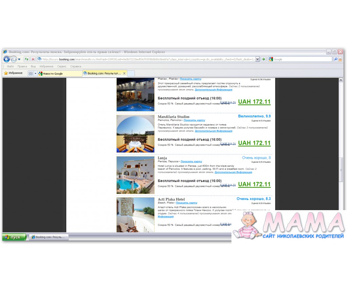This screenshot has height=291, width=347.
Task: Click the green Go arrow button
Action: pos(263,59)
